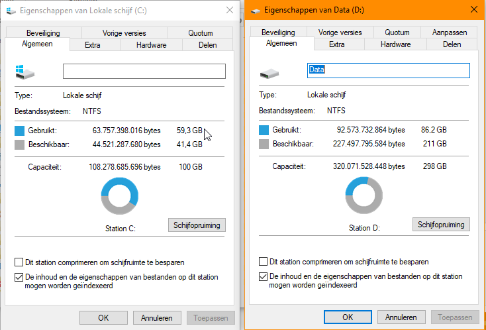This screenshot has width=486, height=330.
Task: Click the Data drive icon in D: properties
Action: pos(269,71)
